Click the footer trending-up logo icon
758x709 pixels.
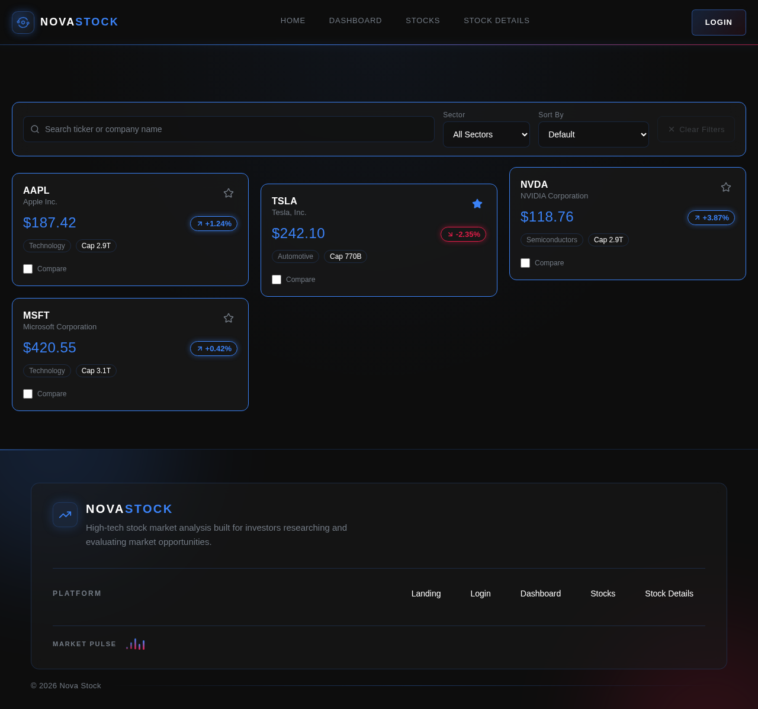click(x=65, y=515)
